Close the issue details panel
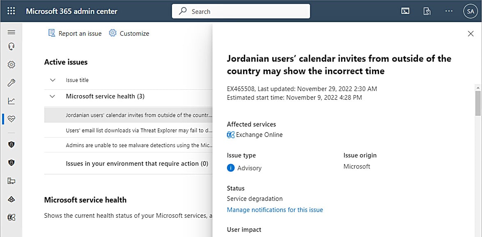482x237 pixels. click(471, 34)
